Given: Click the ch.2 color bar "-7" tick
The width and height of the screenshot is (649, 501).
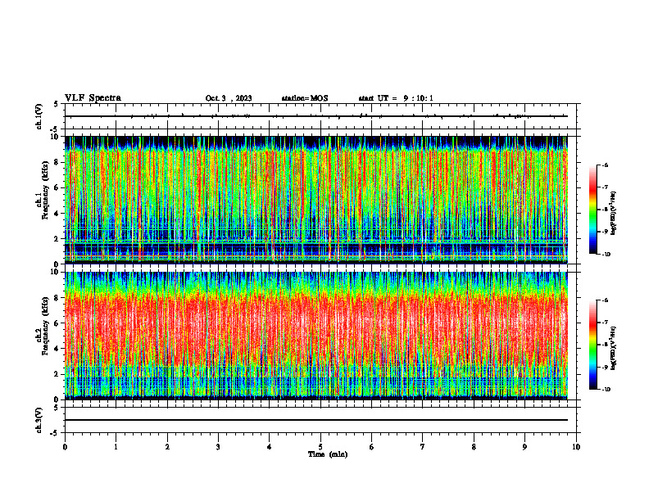Looking at the screenshot, I should point(605,323).
